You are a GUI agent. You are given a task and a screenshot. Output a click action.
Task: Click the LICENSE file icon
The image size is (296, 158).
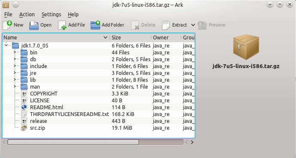click(x=24, y=101)
